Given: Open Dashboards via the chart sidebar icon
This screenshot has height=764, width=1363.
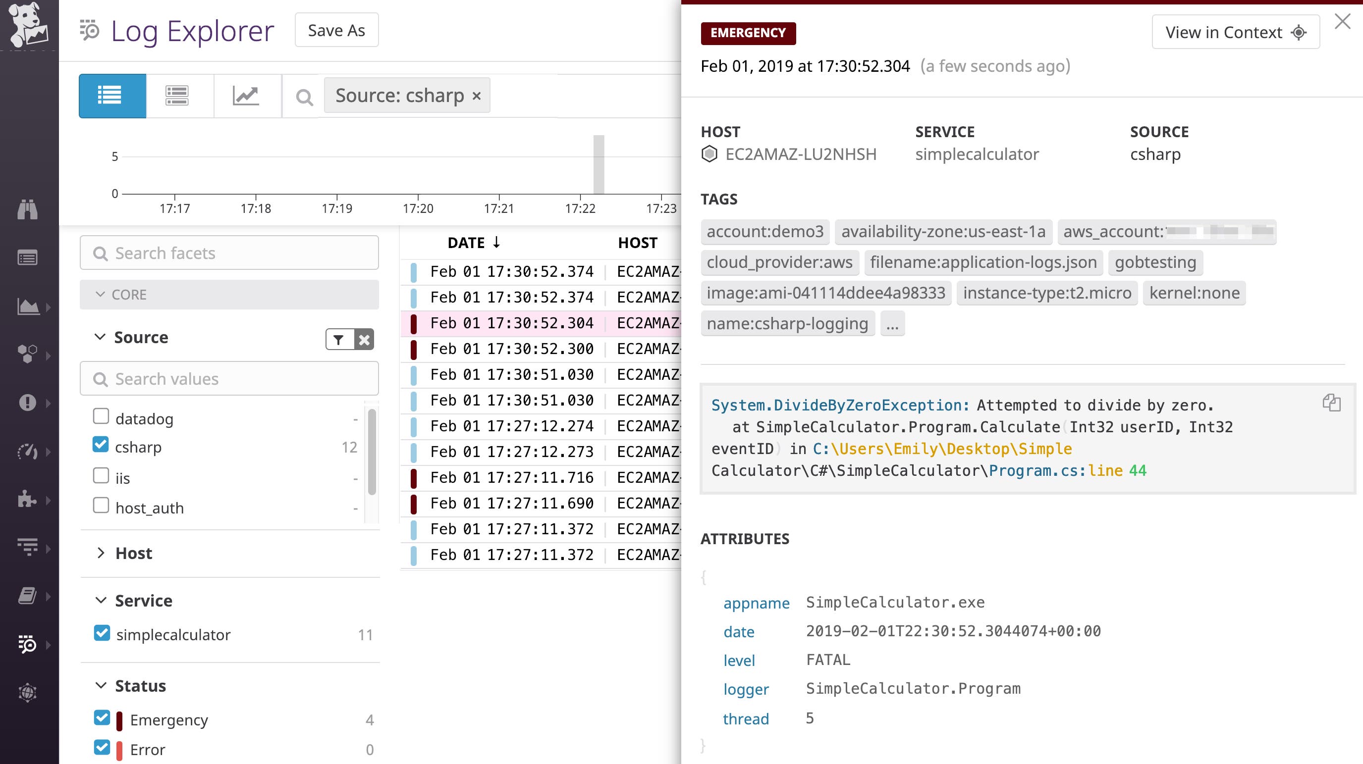Looking at the screenshot, I should 29,306.
